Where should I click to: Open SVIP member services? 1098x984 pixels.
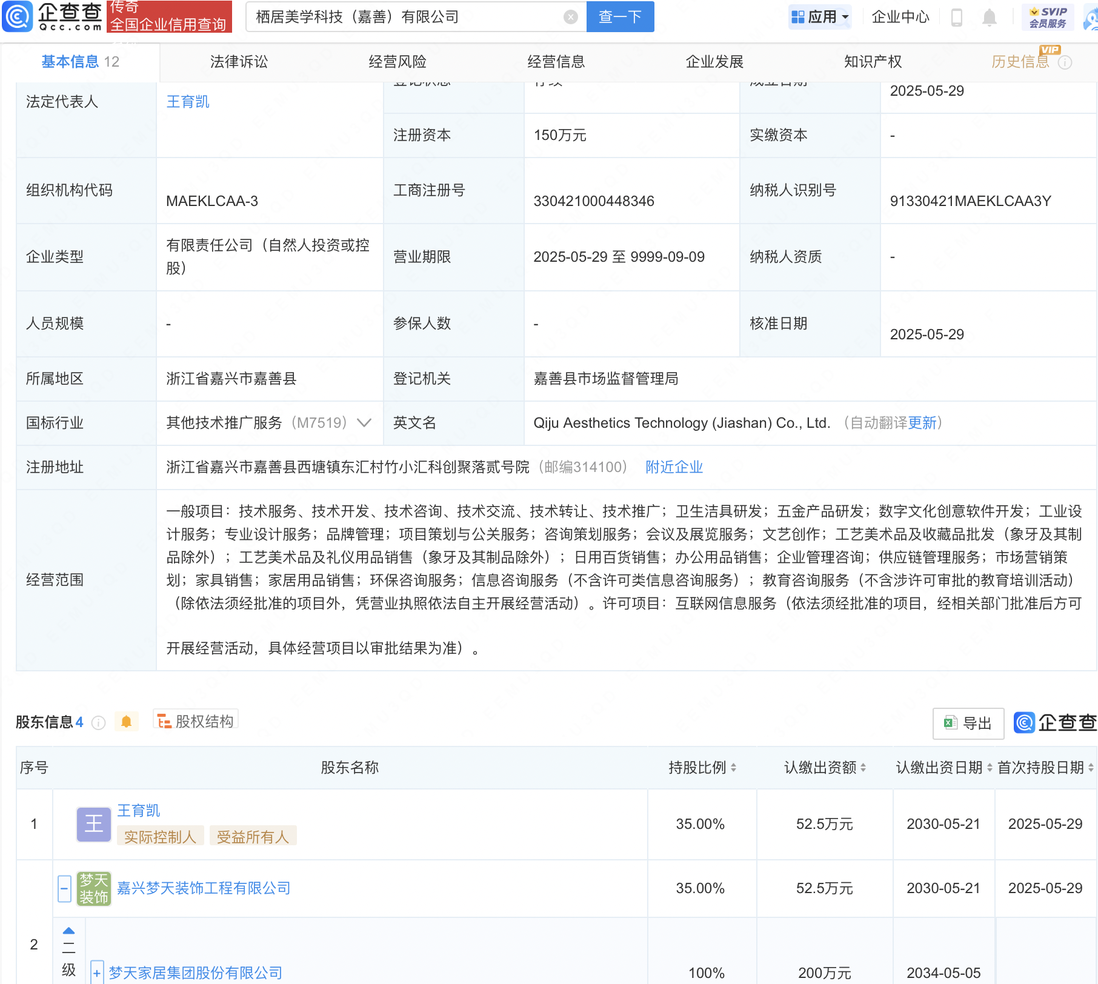pyautogui.click(x=1048, y=17)
